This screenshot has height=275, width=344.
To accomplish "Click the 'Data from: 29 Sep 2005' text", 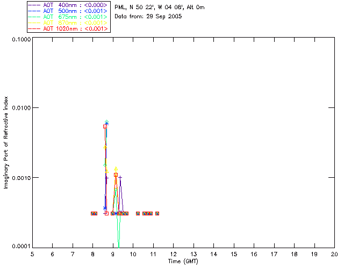I will (x=148, y=17).
